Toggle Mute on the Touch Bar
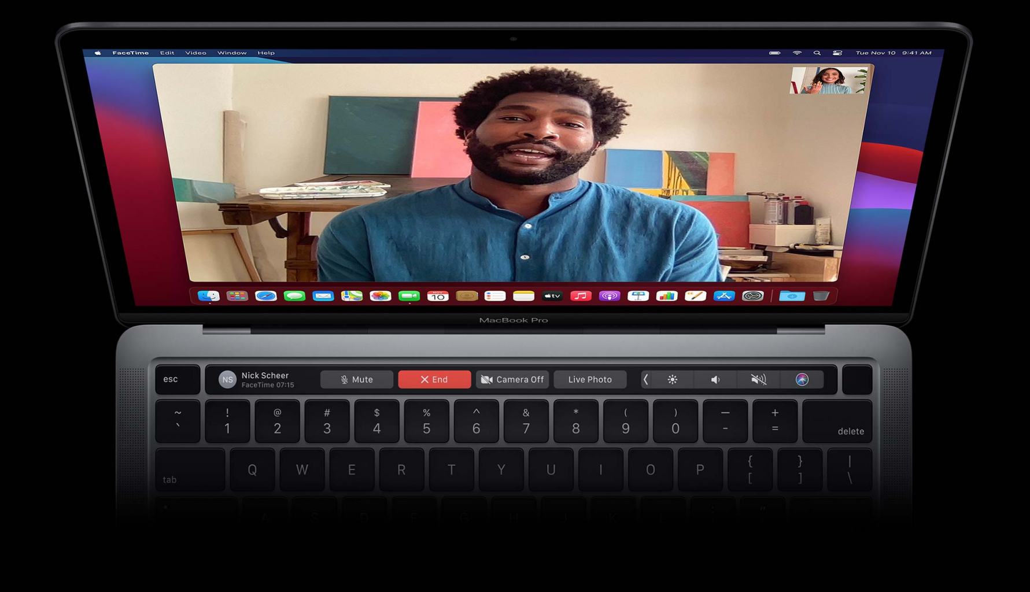Viewport: 1030px width, 592px height. click(357, 379)
